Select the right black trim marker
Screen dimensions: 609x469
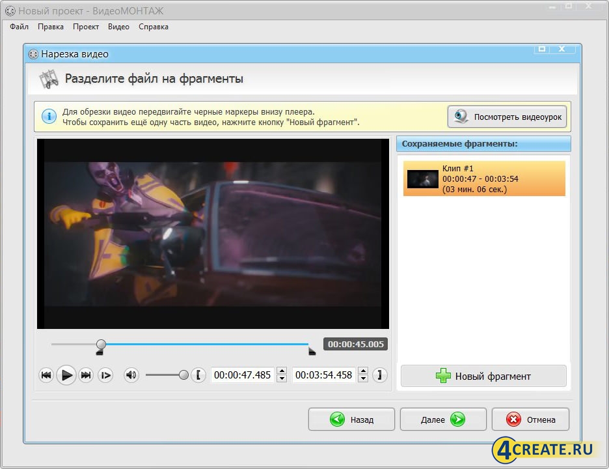(312, 352)
